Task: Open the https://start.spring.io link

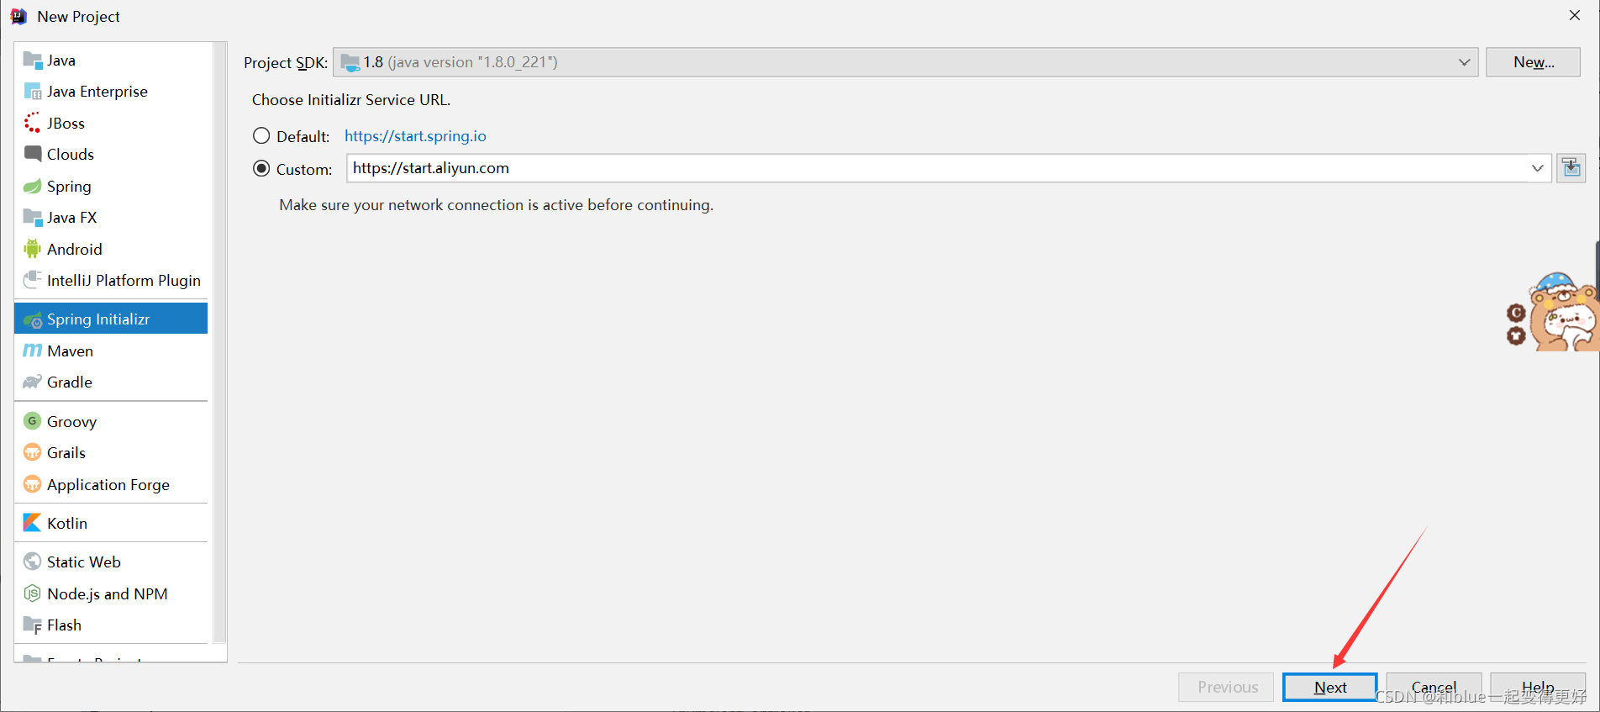Action: tap(415, 136)
